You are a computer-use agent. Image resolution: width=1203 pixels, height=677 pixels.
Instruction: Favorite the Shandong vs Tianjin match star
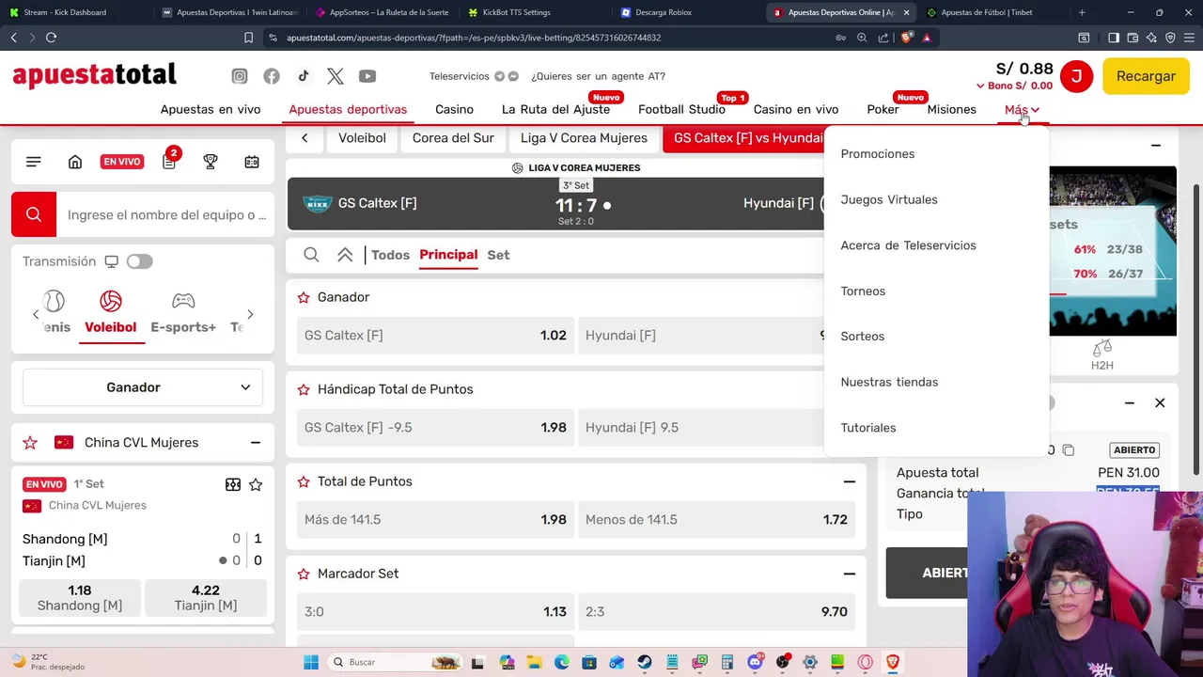point(256,484)
